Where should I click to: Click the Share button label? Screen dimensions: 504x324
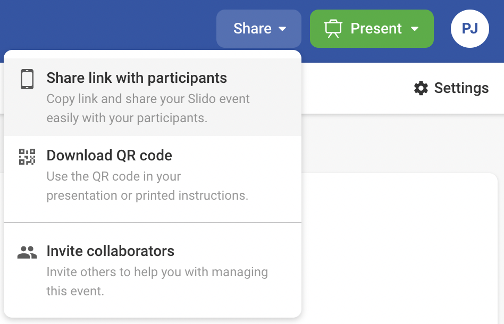pos(252,29)
